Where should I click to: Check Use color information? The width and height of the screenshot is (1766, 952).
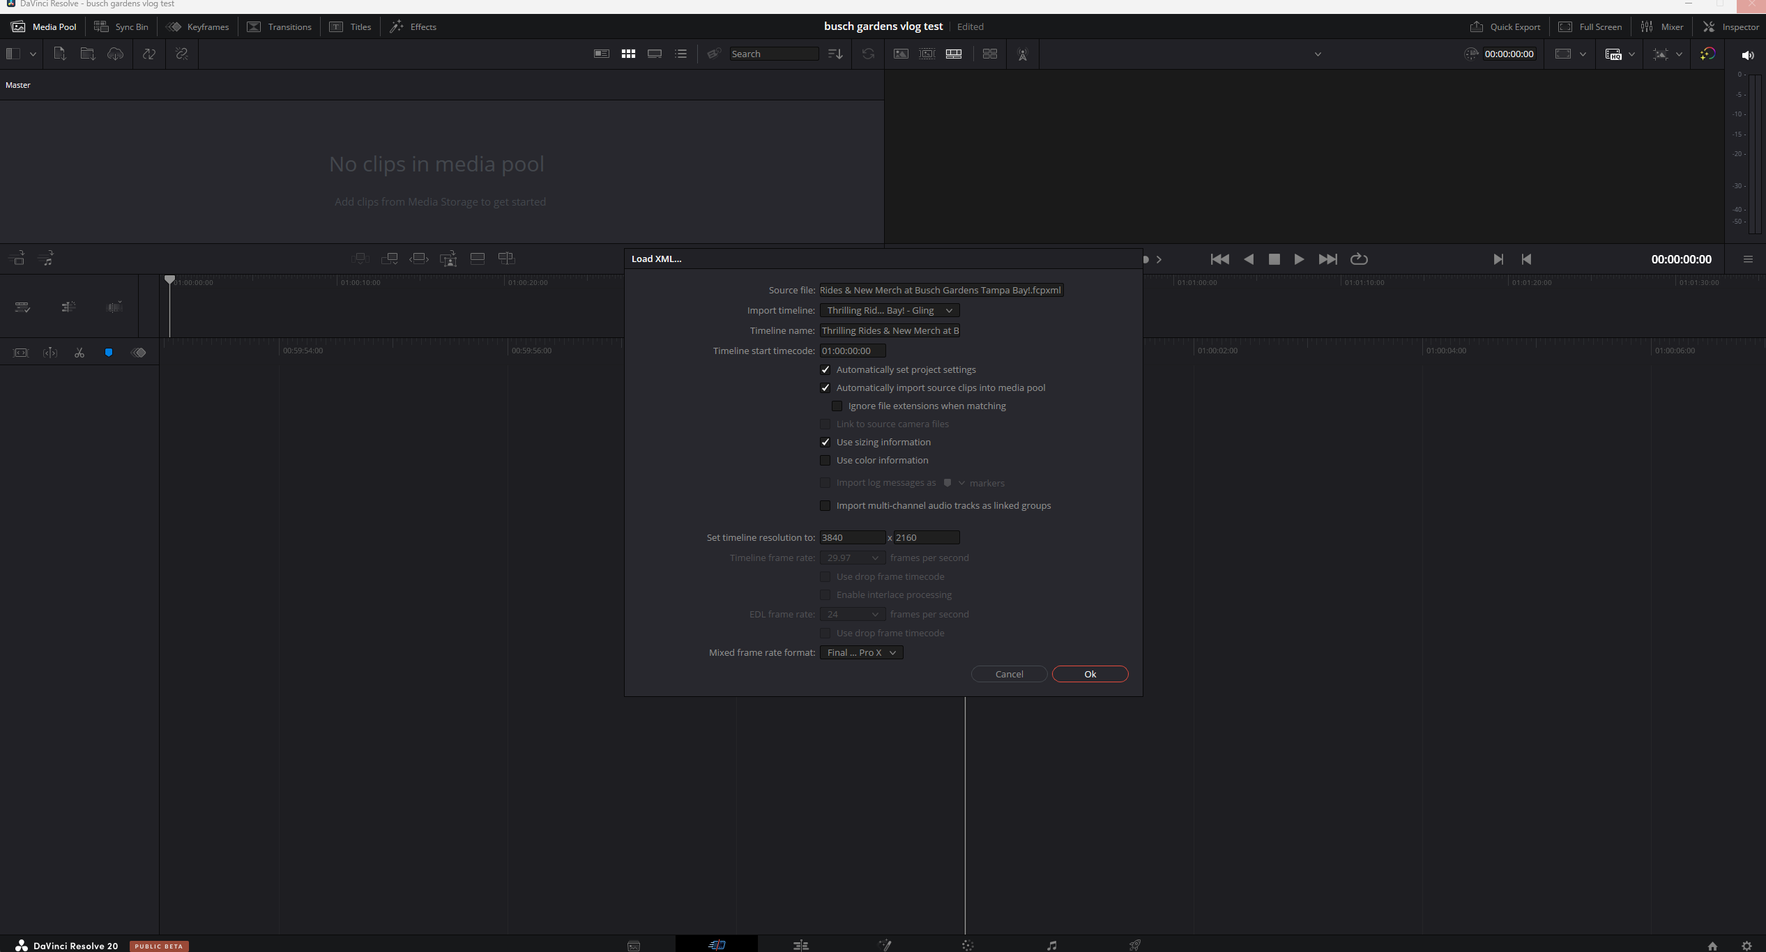825,460
